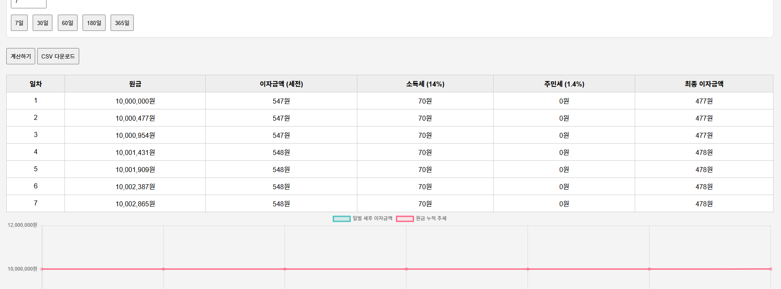
Task: Click the last data point on principal line
Action: (x=771, y=269)
